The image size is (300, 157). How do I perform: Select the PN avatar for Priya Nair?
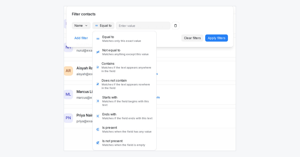click(68, 118)
